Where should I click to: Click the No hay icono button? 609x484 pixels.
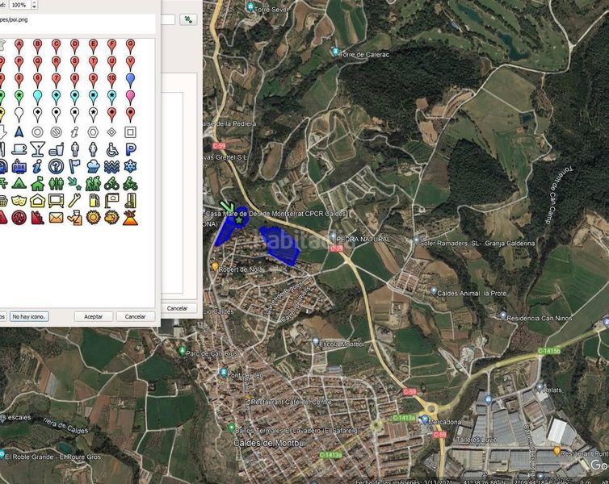pos(29,316)
